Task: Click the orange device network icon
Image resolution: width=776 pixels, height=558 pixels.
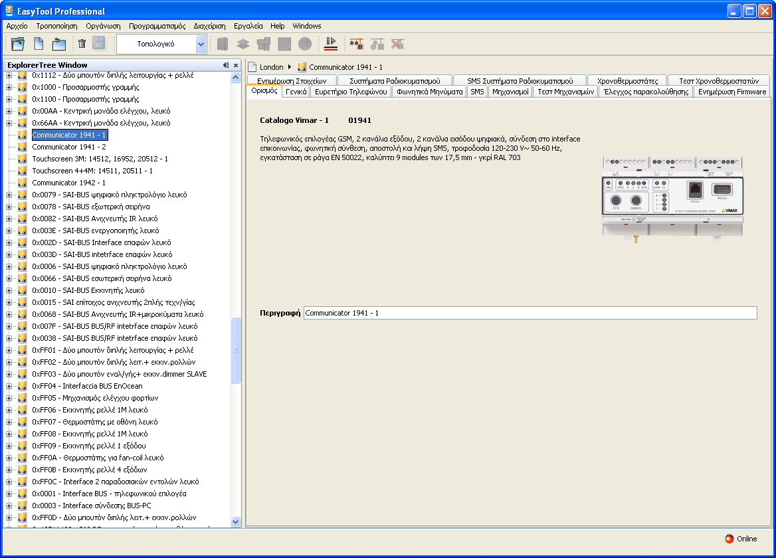Action: click(x=356, y=44)
